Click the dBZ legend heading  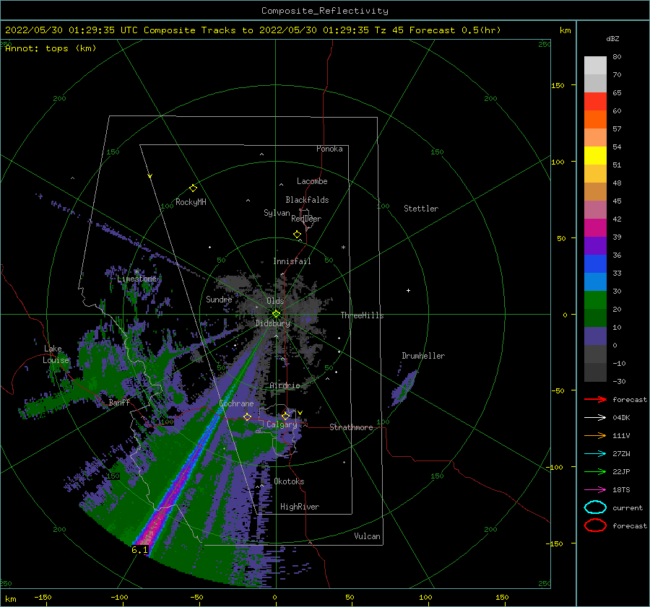(x=612, y=38)
